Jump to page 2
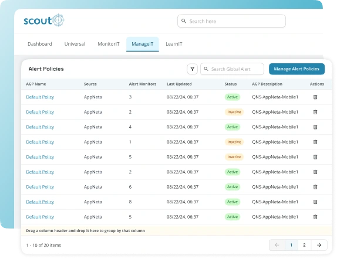This screenshot has height=259, width=337. [x=304, y=245]
